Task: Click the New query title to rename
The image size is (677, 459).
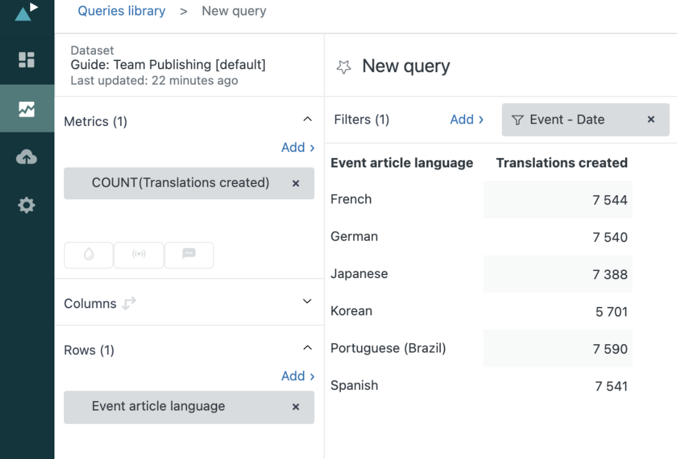Action: pos(406,66)
